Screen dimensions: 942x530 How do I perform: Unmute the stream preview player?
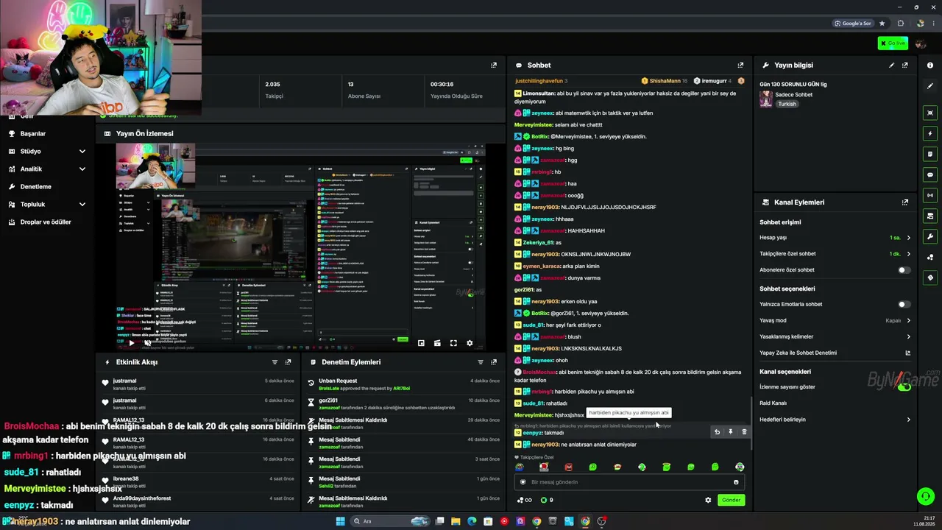pyautogui.click(x=147, y=343)
